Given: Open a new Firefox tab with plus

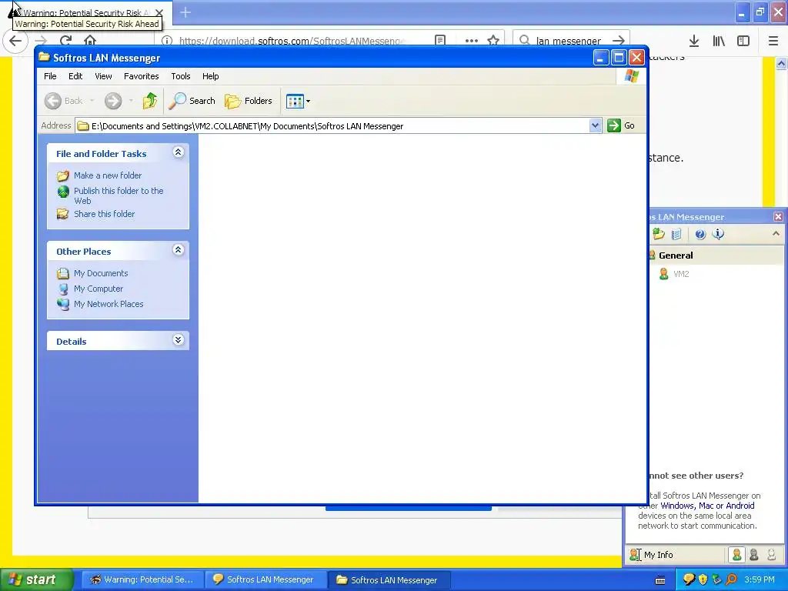Looking at the screenshot, I should (185, 12).
